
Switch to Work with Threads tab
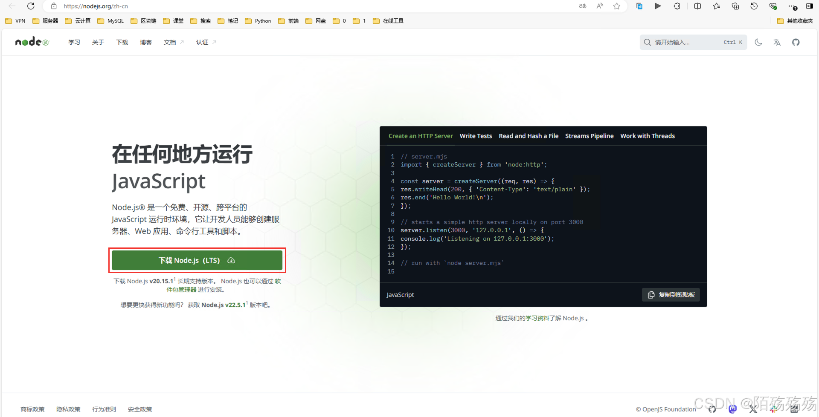(648, 136)
